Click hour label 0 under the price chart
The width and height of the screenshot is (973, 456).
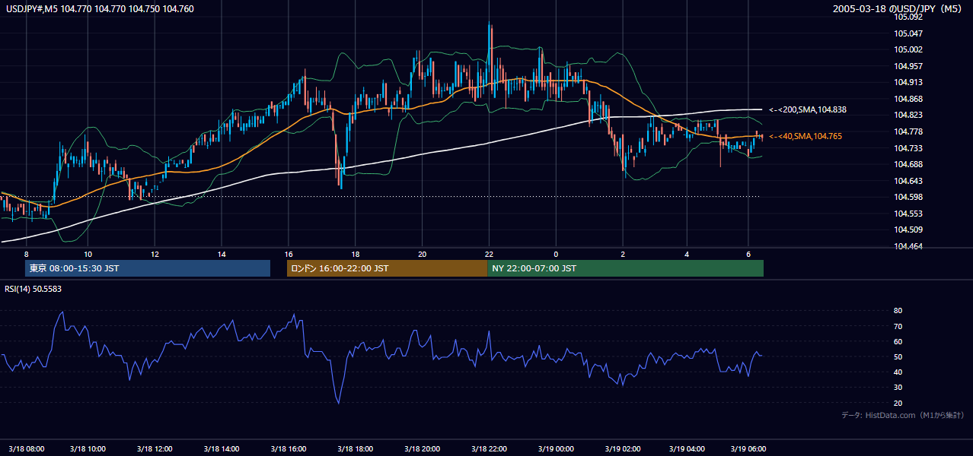click(x=556, y=254)
